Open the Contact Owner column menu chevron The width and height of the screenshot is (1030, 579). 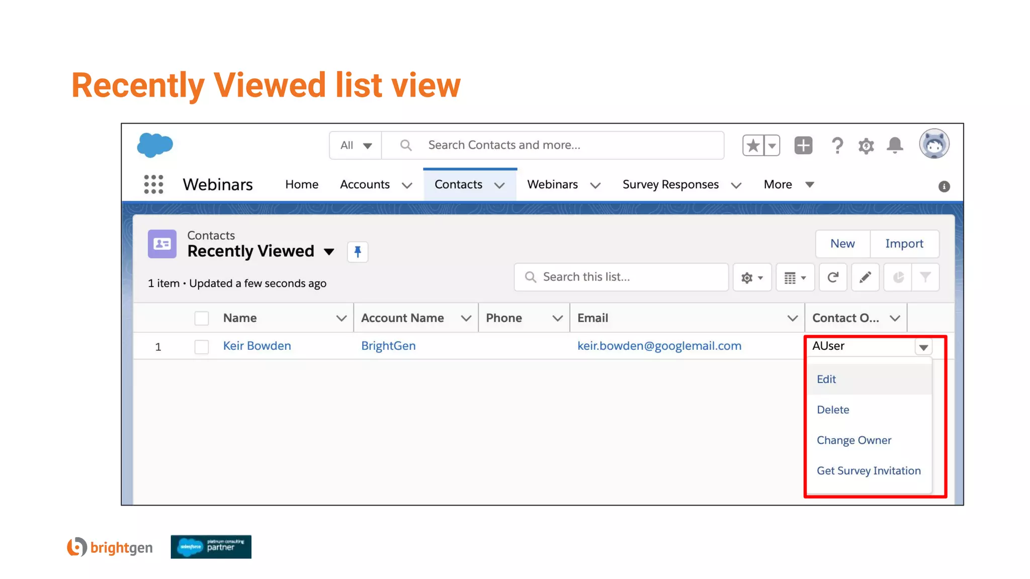tap(895, 318)
